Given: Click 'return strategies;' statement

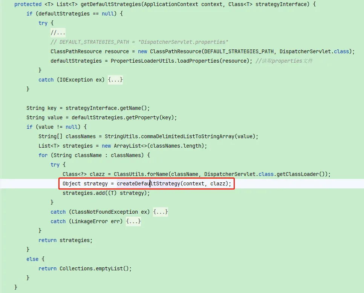Looking at the screenshot, I should (66, 240).
